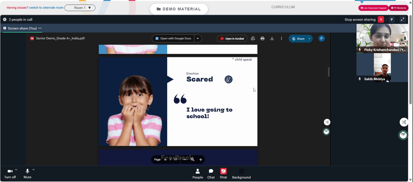Open call settings gear icon
Screen dimensions: 413x182
click(x=5, y=19)
